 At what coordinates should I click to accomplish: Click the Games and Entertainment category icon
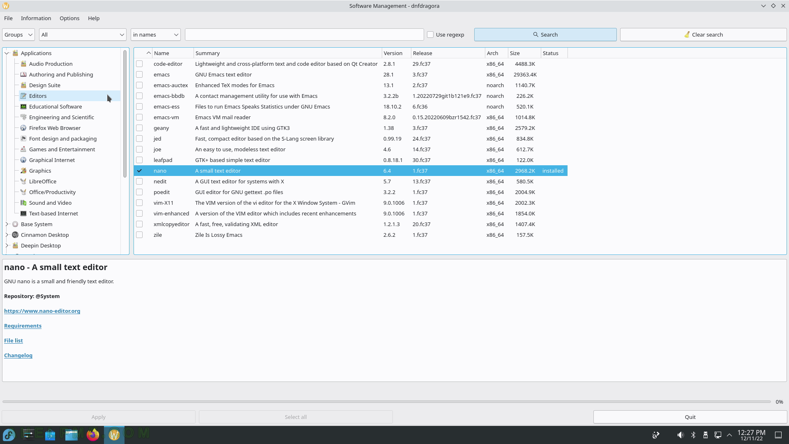[x=23, y=149]
